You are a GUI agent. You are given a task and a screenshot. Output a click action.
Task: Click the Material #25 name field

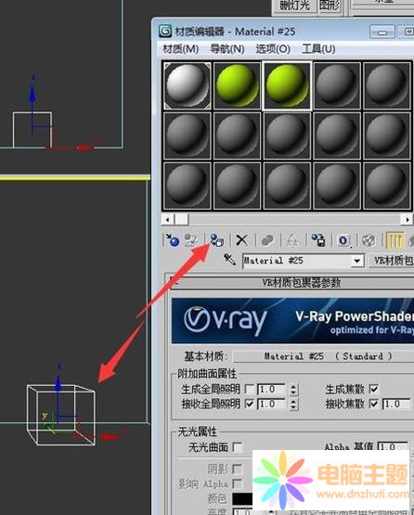tap(297, 262)
